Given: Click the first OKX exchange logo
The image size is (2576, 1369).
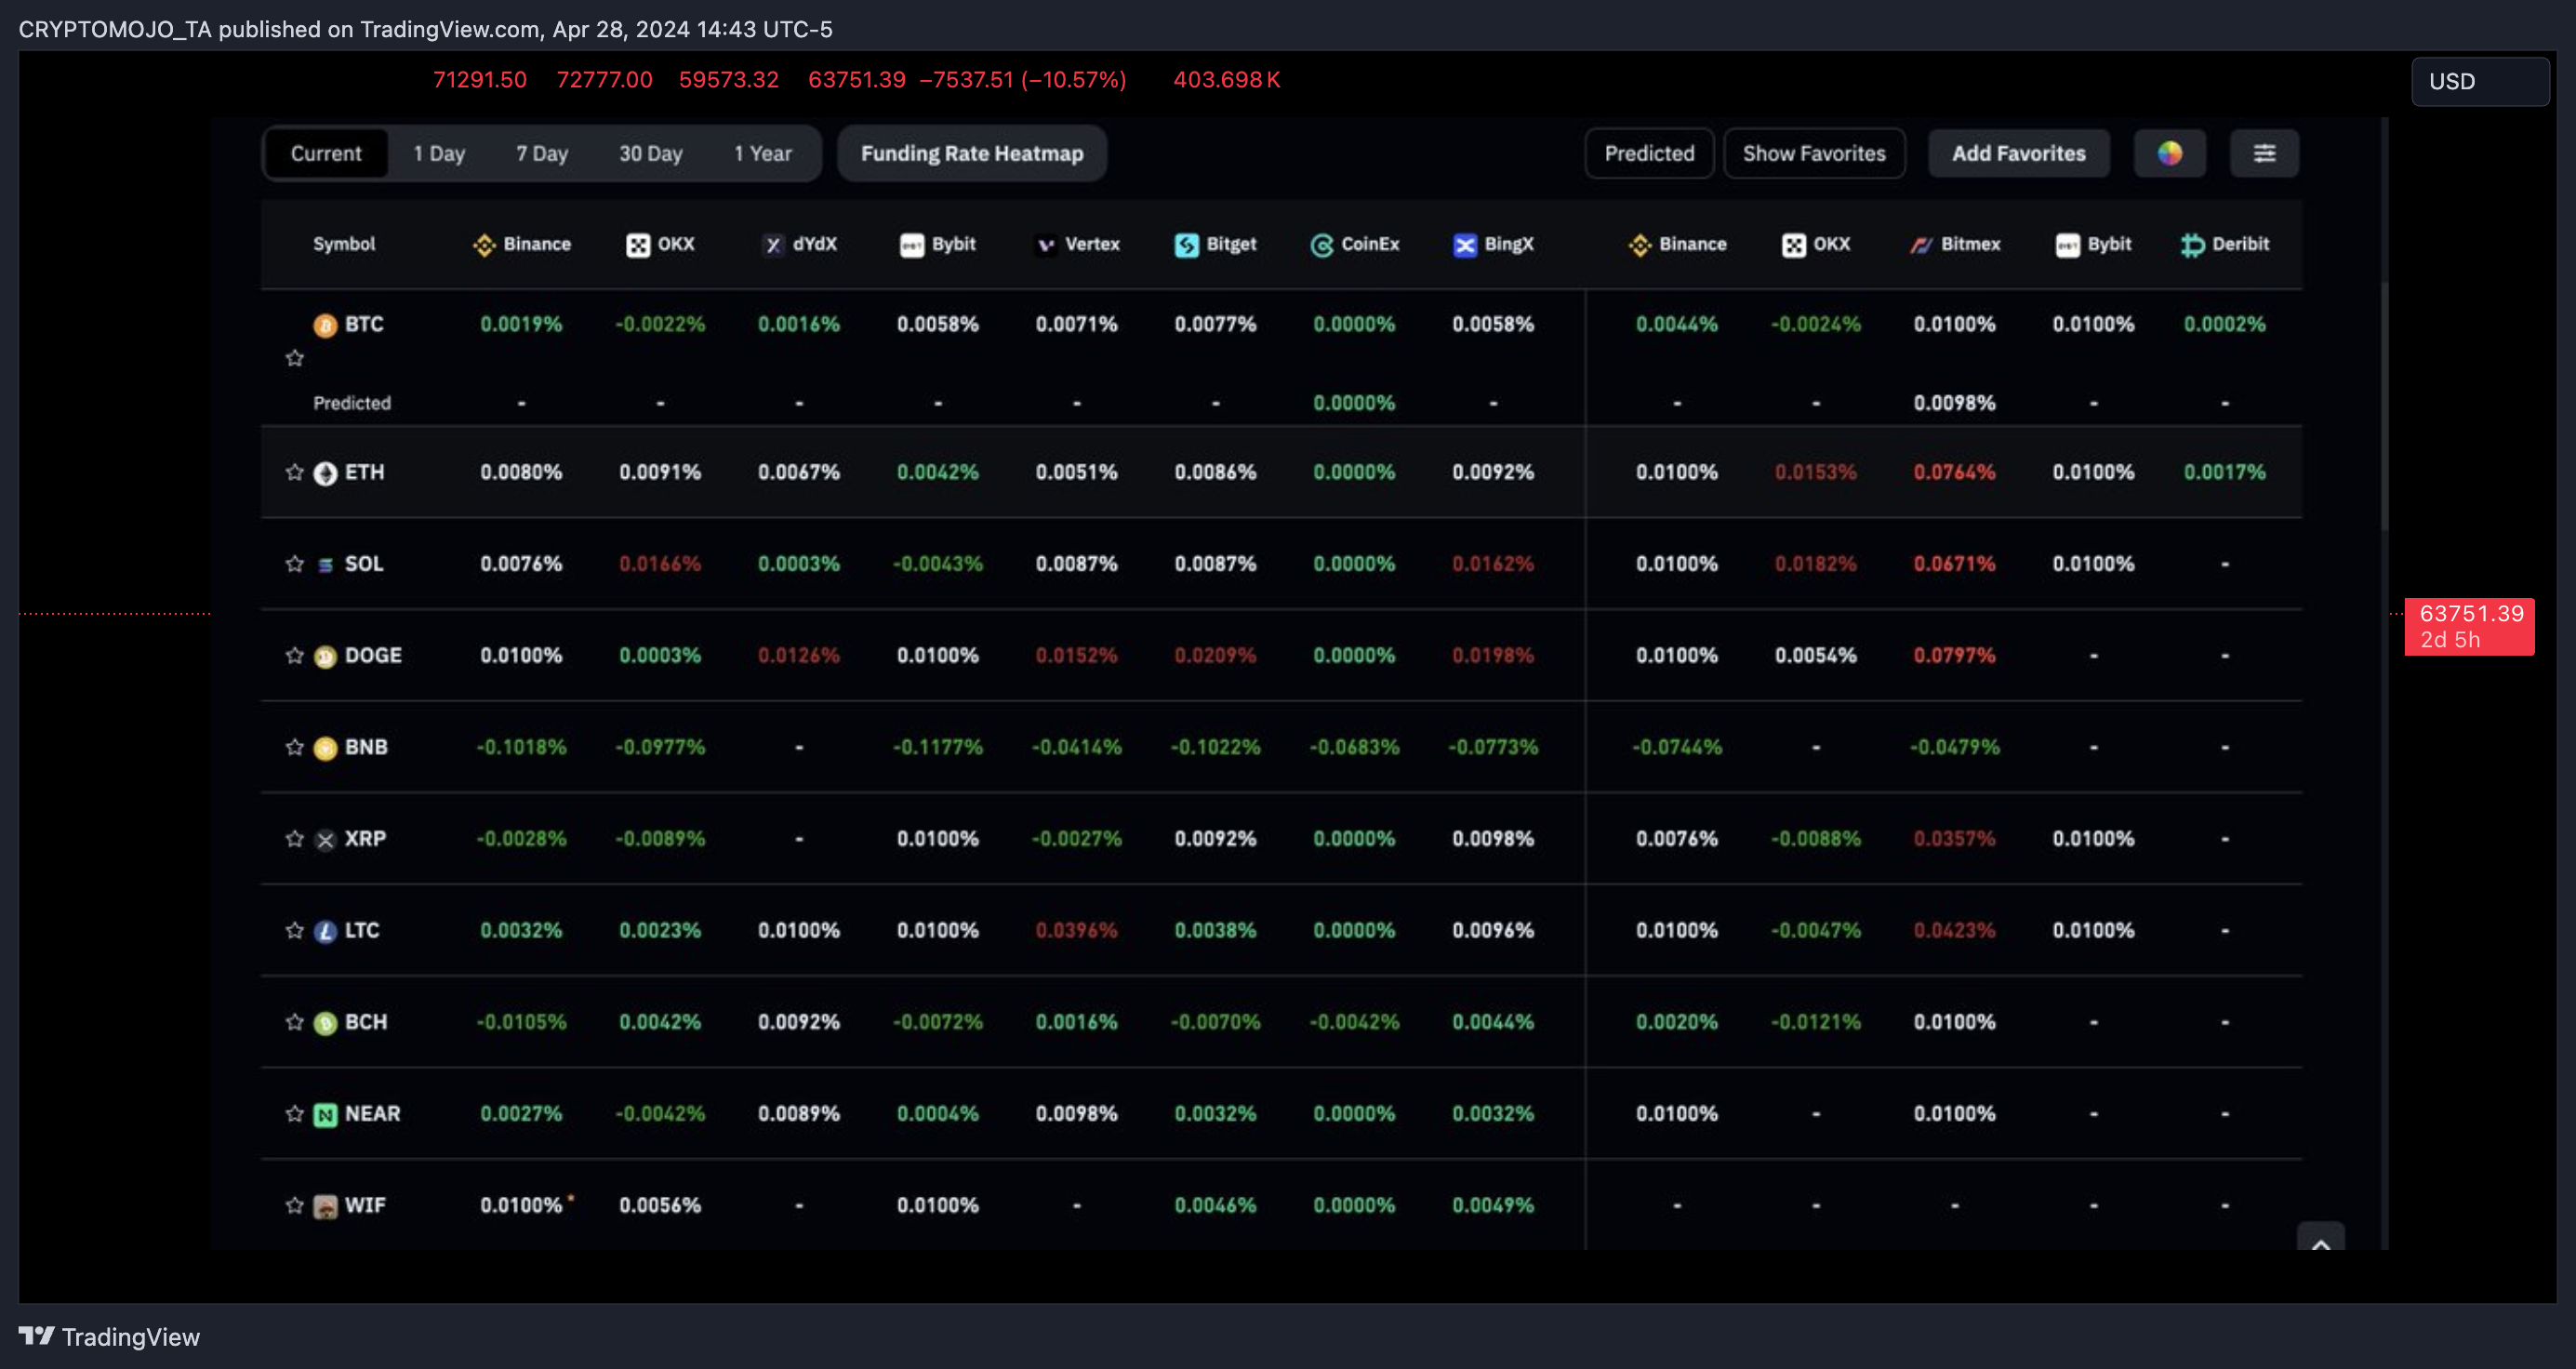Looking at the screenshot, I should 638,245.
